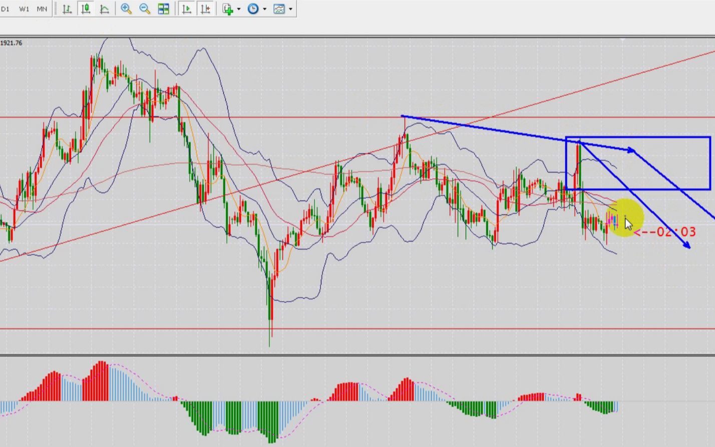Tile chart windows with grid icon
Viewport: 715px width, 447px height.
pyautogui.click(x=163, y=9)
